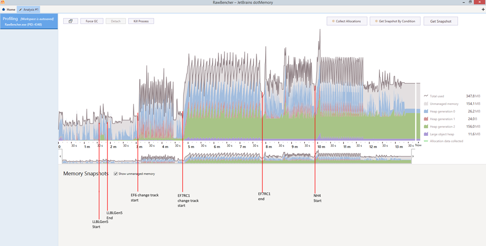Add a new tab with the plus icon
This screenshot has width=486, height=246.
point(483,9)
